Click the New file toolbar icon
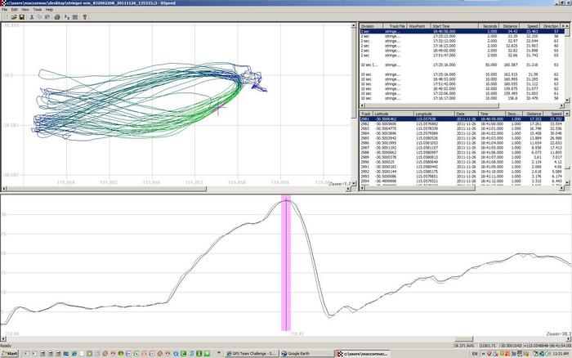The image size is (572, 358). 4,16
